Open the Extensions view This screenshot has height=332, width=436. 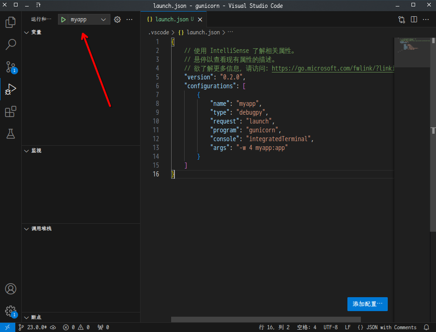10,111
